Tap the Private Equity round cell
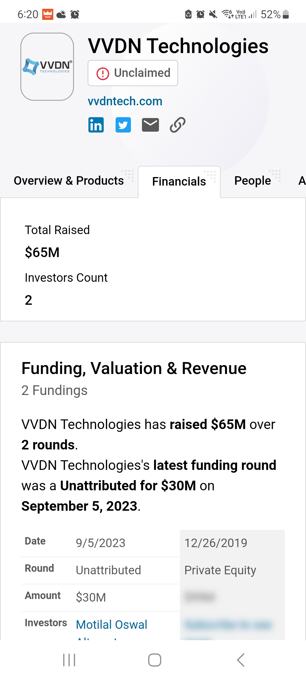Screen dimensions: 306x681 [220, 570]
